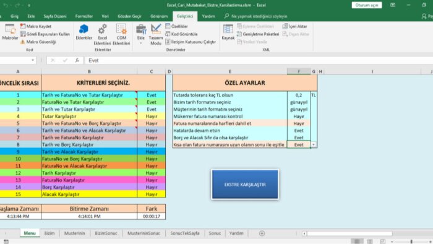
Task: Run İletişim Kutusunu Çalıştır
Action: (191, 41)
